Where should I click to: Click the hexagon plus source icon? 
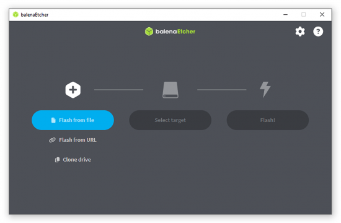pos(73,90)
